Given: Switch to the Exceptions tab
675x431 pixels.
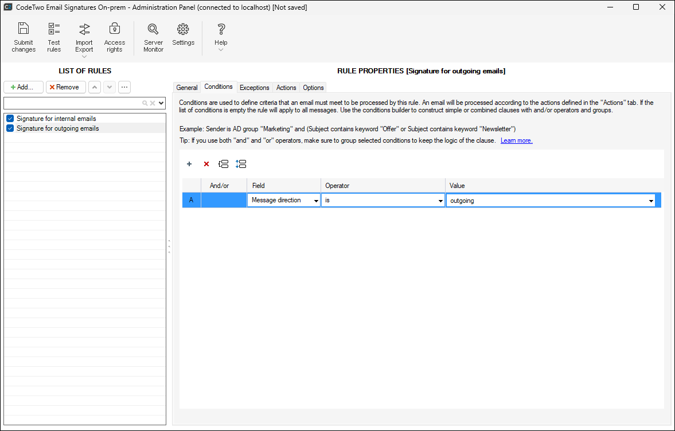Looking at the screenshot, I should 254,88.
